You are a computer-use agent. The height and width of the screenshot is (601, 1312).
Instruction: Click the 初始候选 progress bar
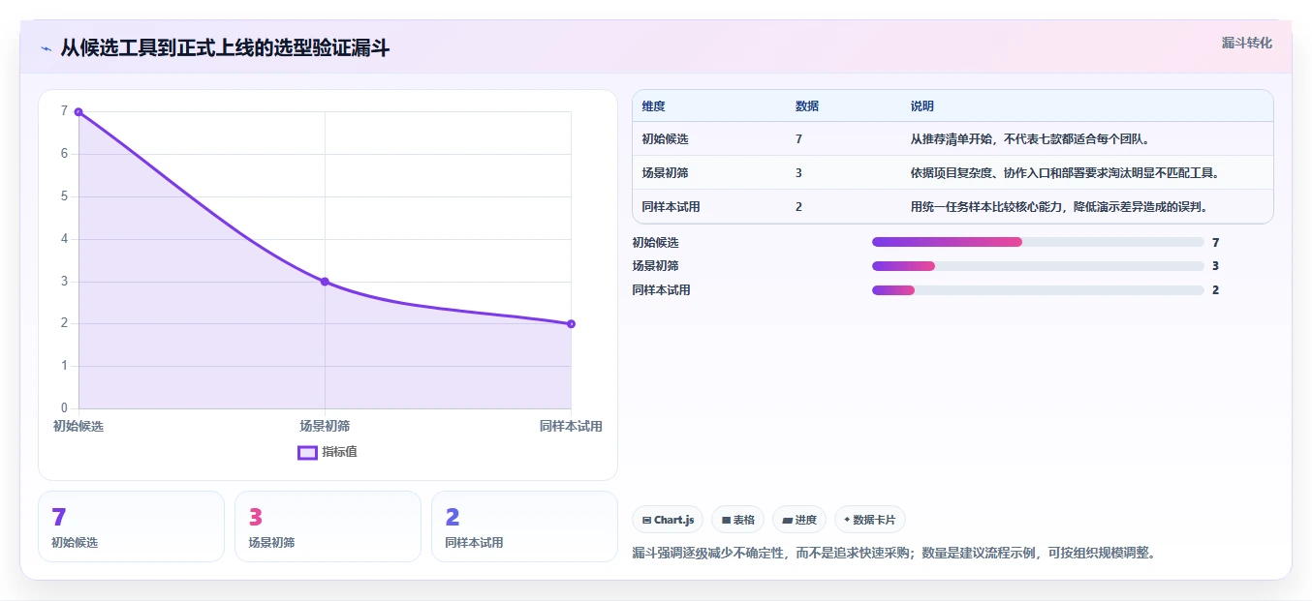1038,242
